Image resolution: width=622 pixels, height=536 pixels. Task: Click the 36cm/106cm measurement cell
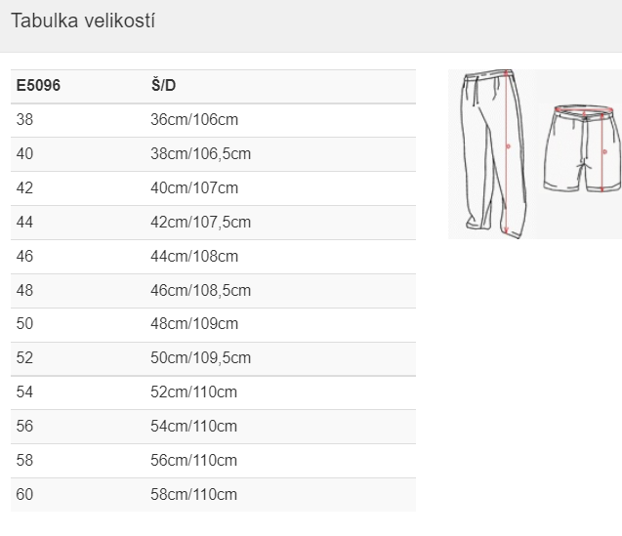(194, 119)
